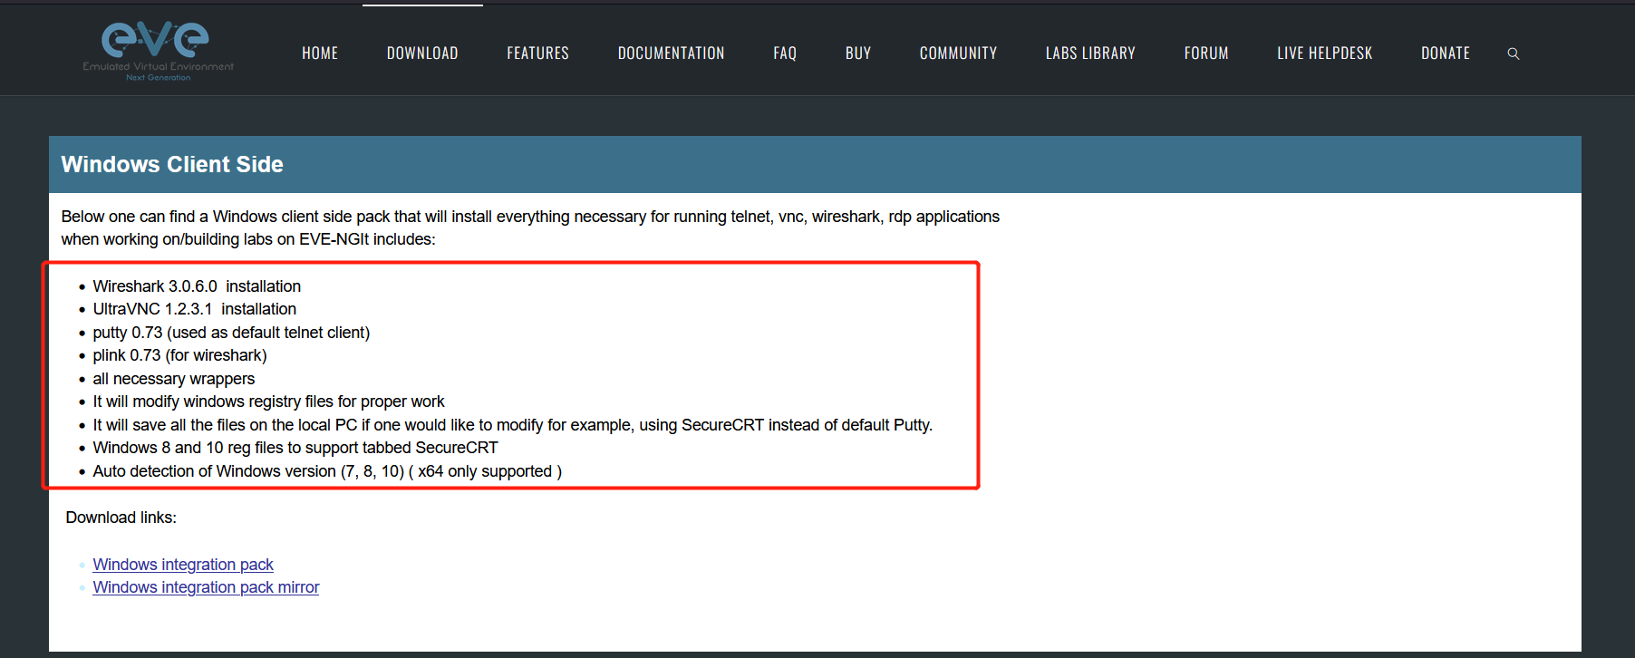This screenshot has width=1635, height=658.
Task: Open LABS LIBRARY in navigation
Action: pyautogui.click(x=1090, y=53)
